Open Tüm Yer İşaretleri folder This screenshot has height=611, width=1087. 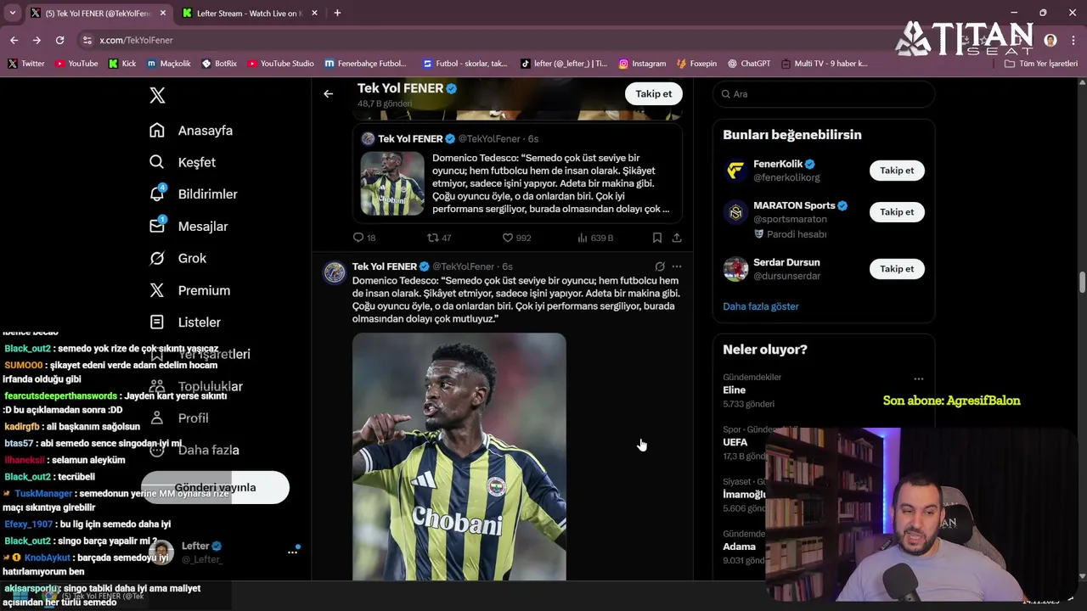pyautogui.click(x=1040, y=64)
